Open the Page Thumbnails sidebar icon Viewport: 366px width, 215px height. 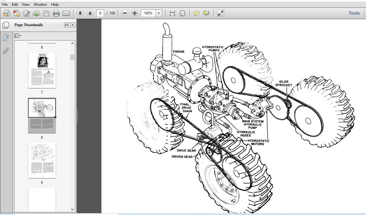6,25
